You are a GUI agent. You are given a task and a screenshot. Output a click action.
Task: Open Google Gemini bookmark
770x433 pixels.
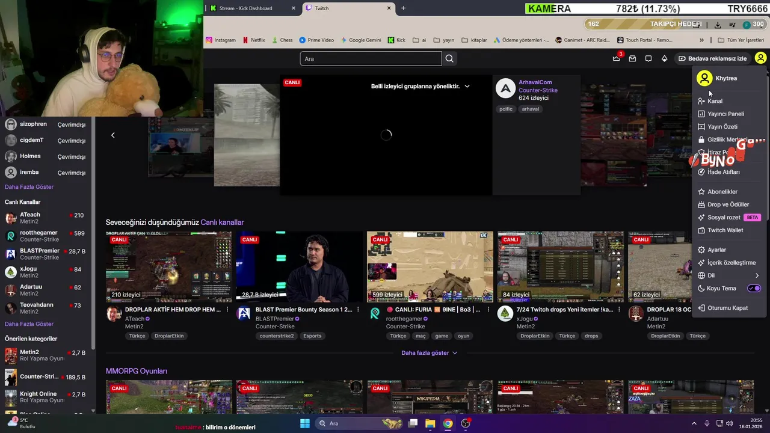pyautogui.click(x=361, y=40)
